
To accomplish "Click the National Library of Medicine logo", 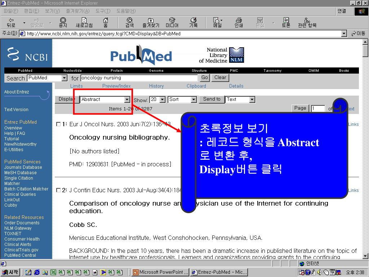I will [x=221, y=55].
